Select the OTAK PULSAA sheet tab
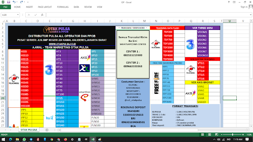 pos(29,130)
